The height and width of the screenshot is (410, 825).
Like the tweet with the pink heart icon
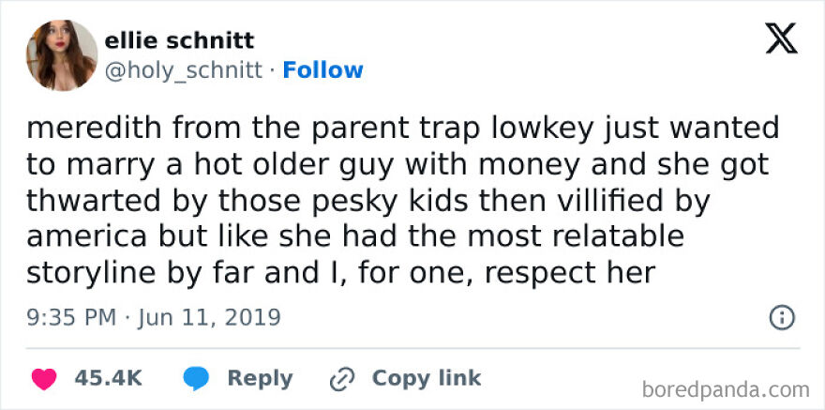coord(42,378)
